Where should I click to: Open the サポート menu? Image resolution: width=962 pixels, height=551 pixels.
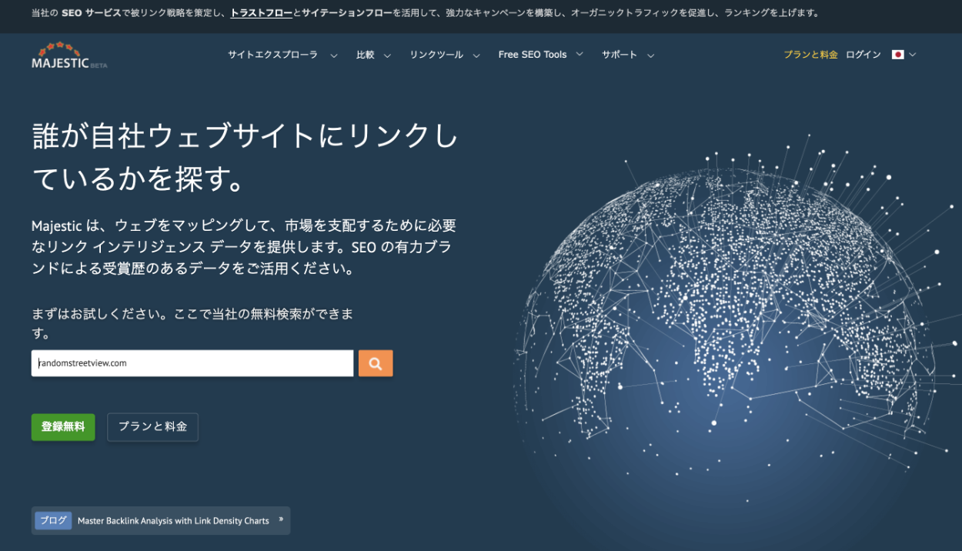pos(620,55)
